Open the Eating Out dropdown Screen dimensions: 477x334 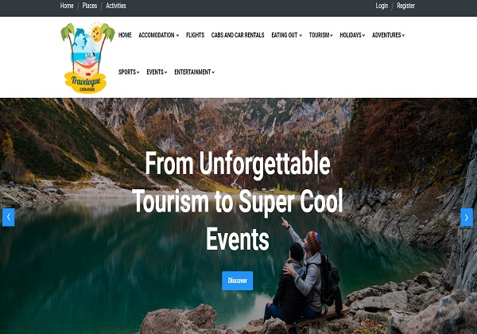(286, 35)
